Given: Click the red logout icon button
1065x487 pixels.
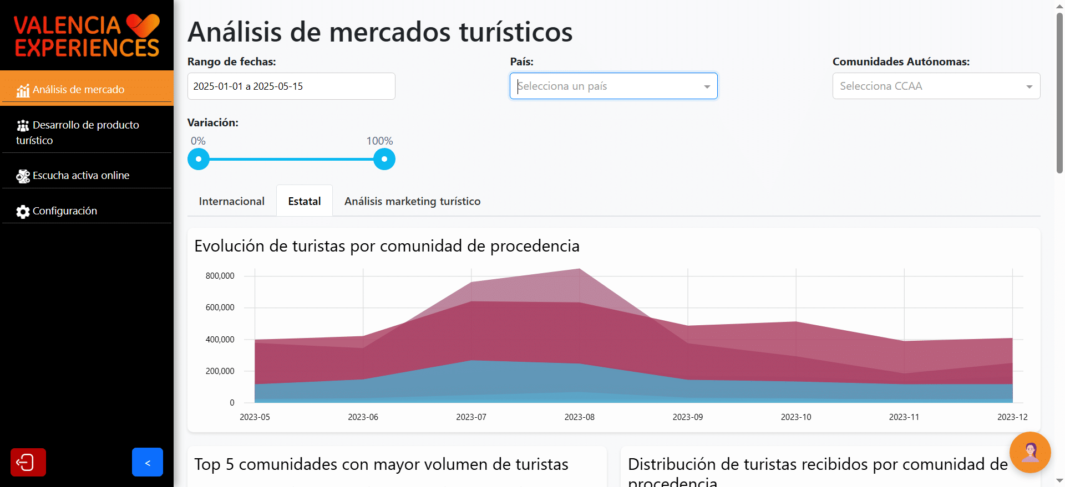Looking at the screenshot, I should (x=28, y=462).
